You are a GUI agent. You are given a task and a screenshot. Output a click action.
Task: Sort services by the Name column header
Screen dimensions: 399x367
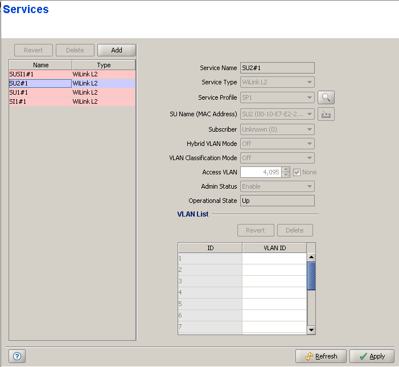[x=40, y=65]
